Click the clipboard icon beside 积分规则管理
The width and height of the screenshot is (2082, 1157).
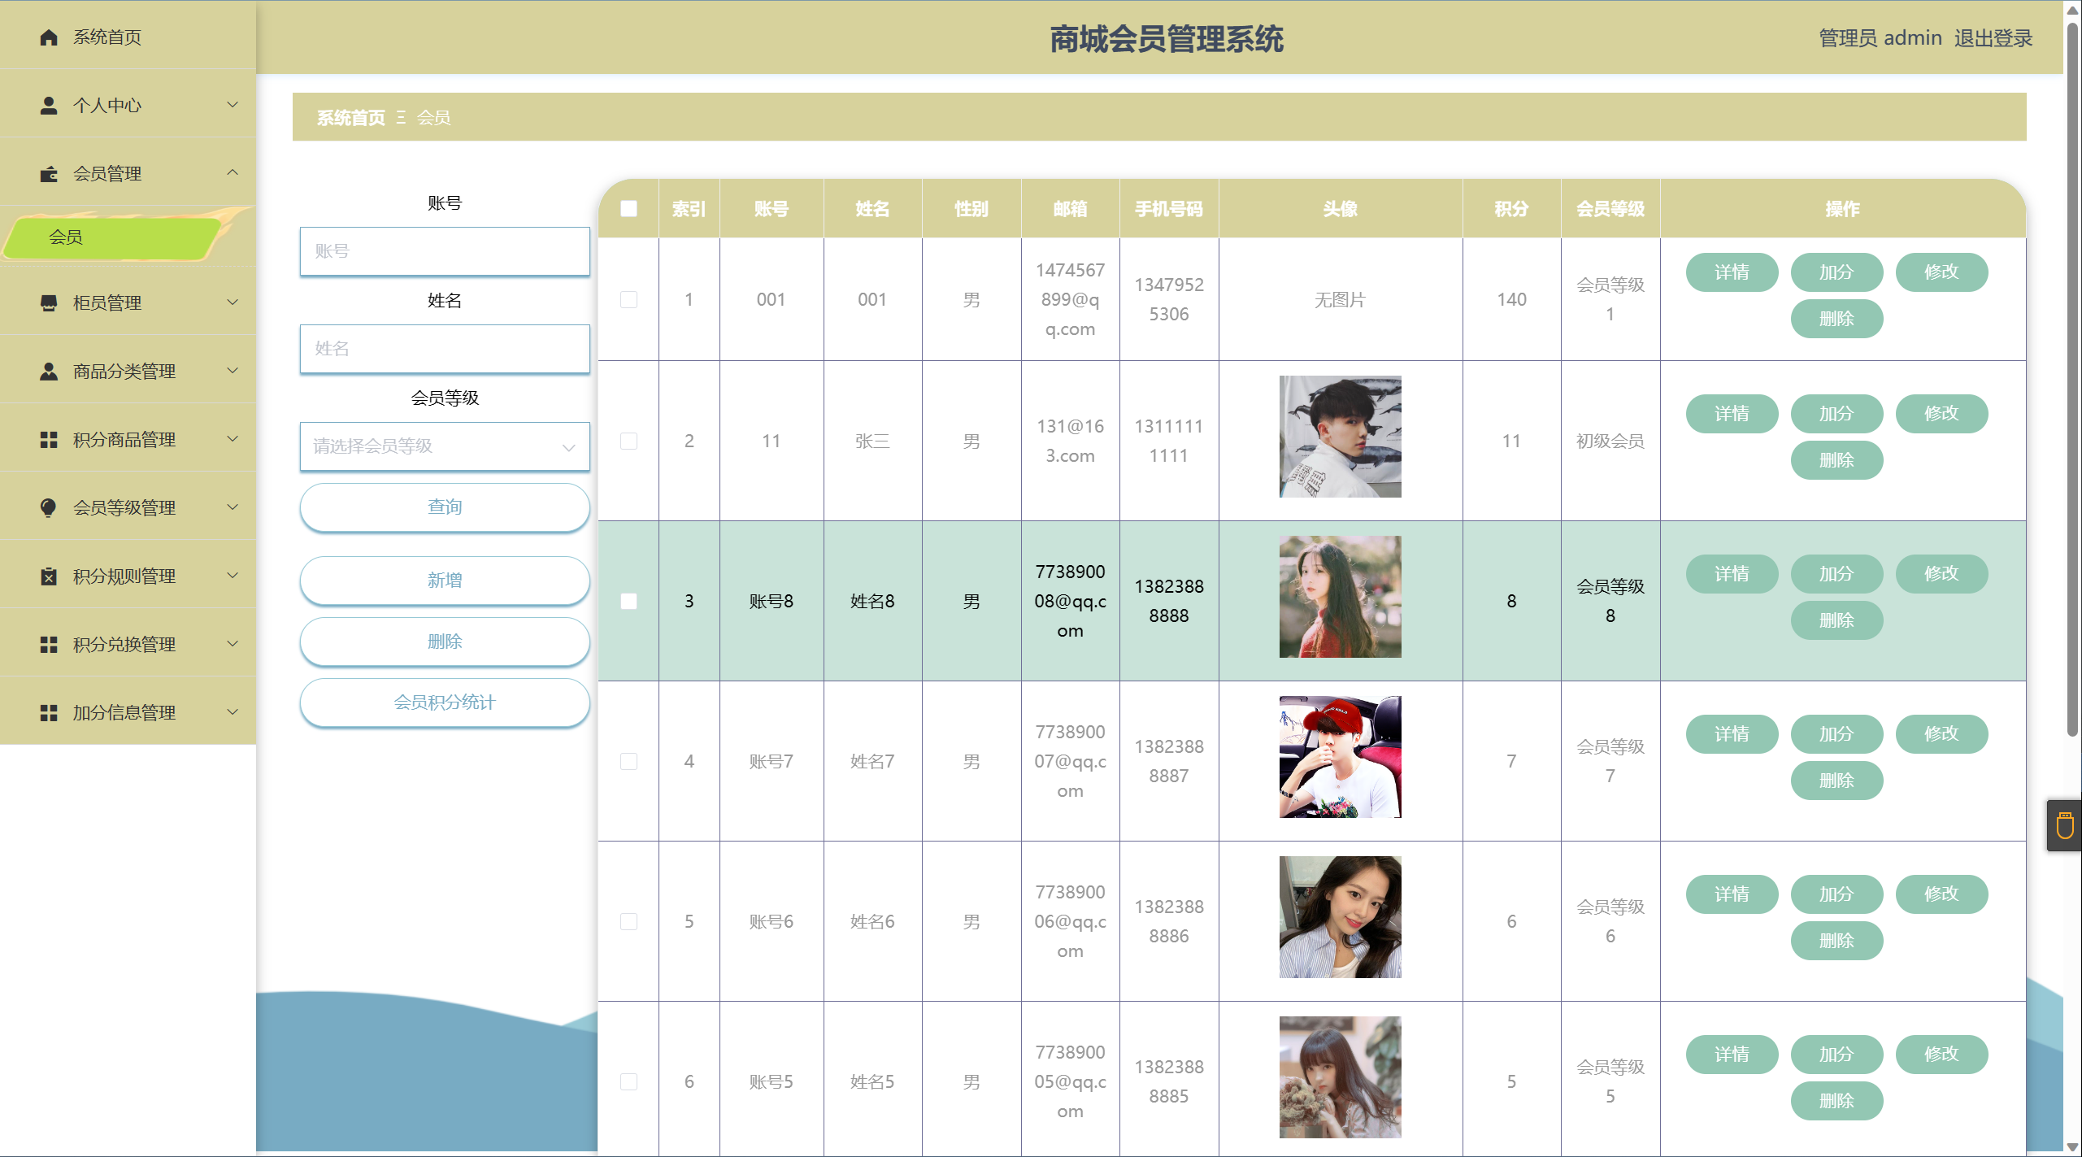tap(49, 576)
